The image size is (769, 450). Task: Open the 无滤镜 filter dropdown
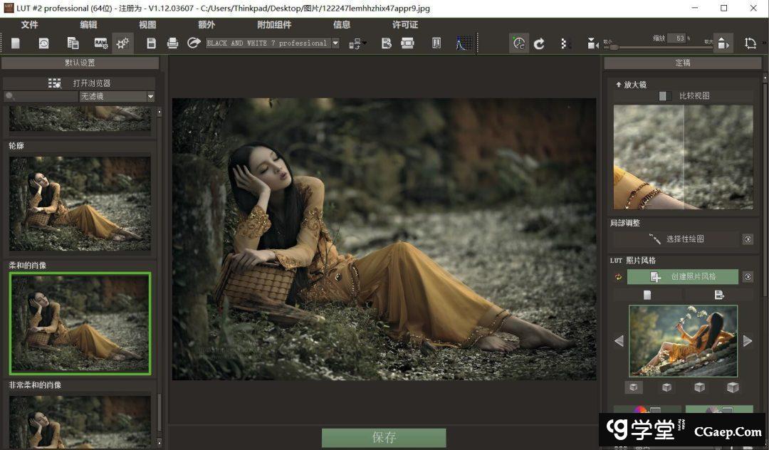click(x=150, y=97)
